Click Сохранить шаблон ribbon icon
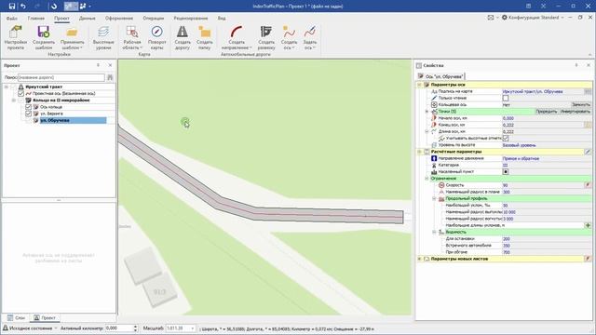The width and height of the screenshot is (596, 335). (x=44, y=37)
